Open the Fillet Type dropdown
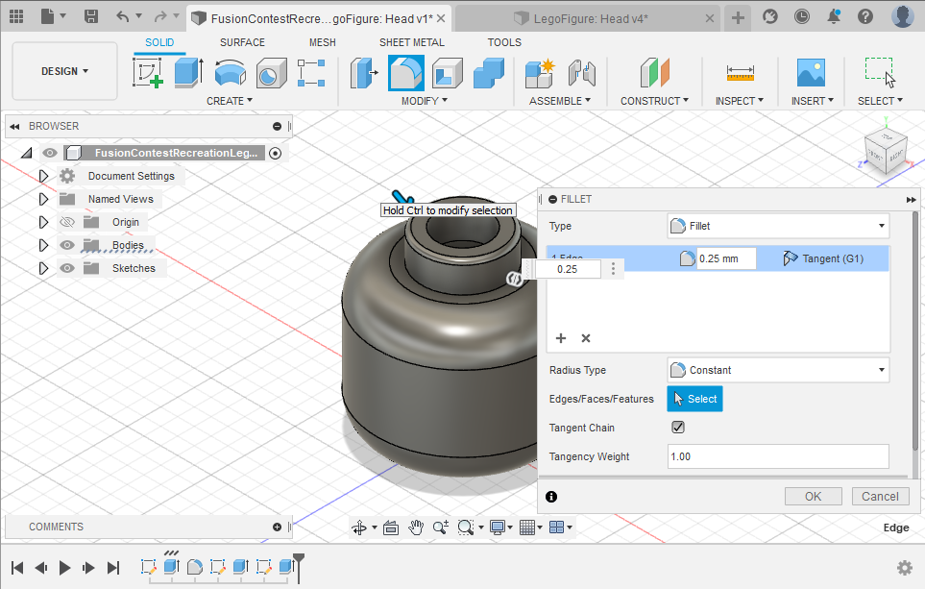 point(778,226)
